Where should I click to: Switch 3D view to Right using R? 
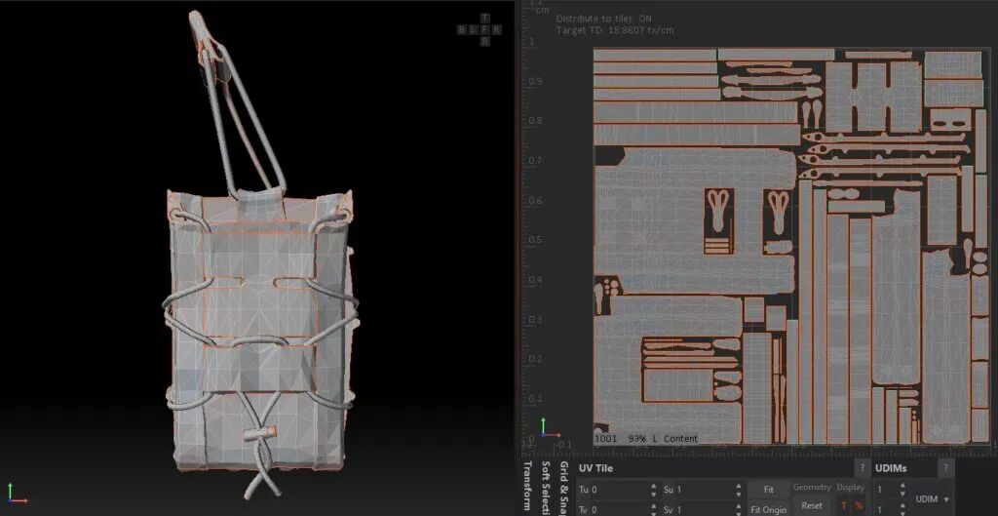(x=497, y=29)
